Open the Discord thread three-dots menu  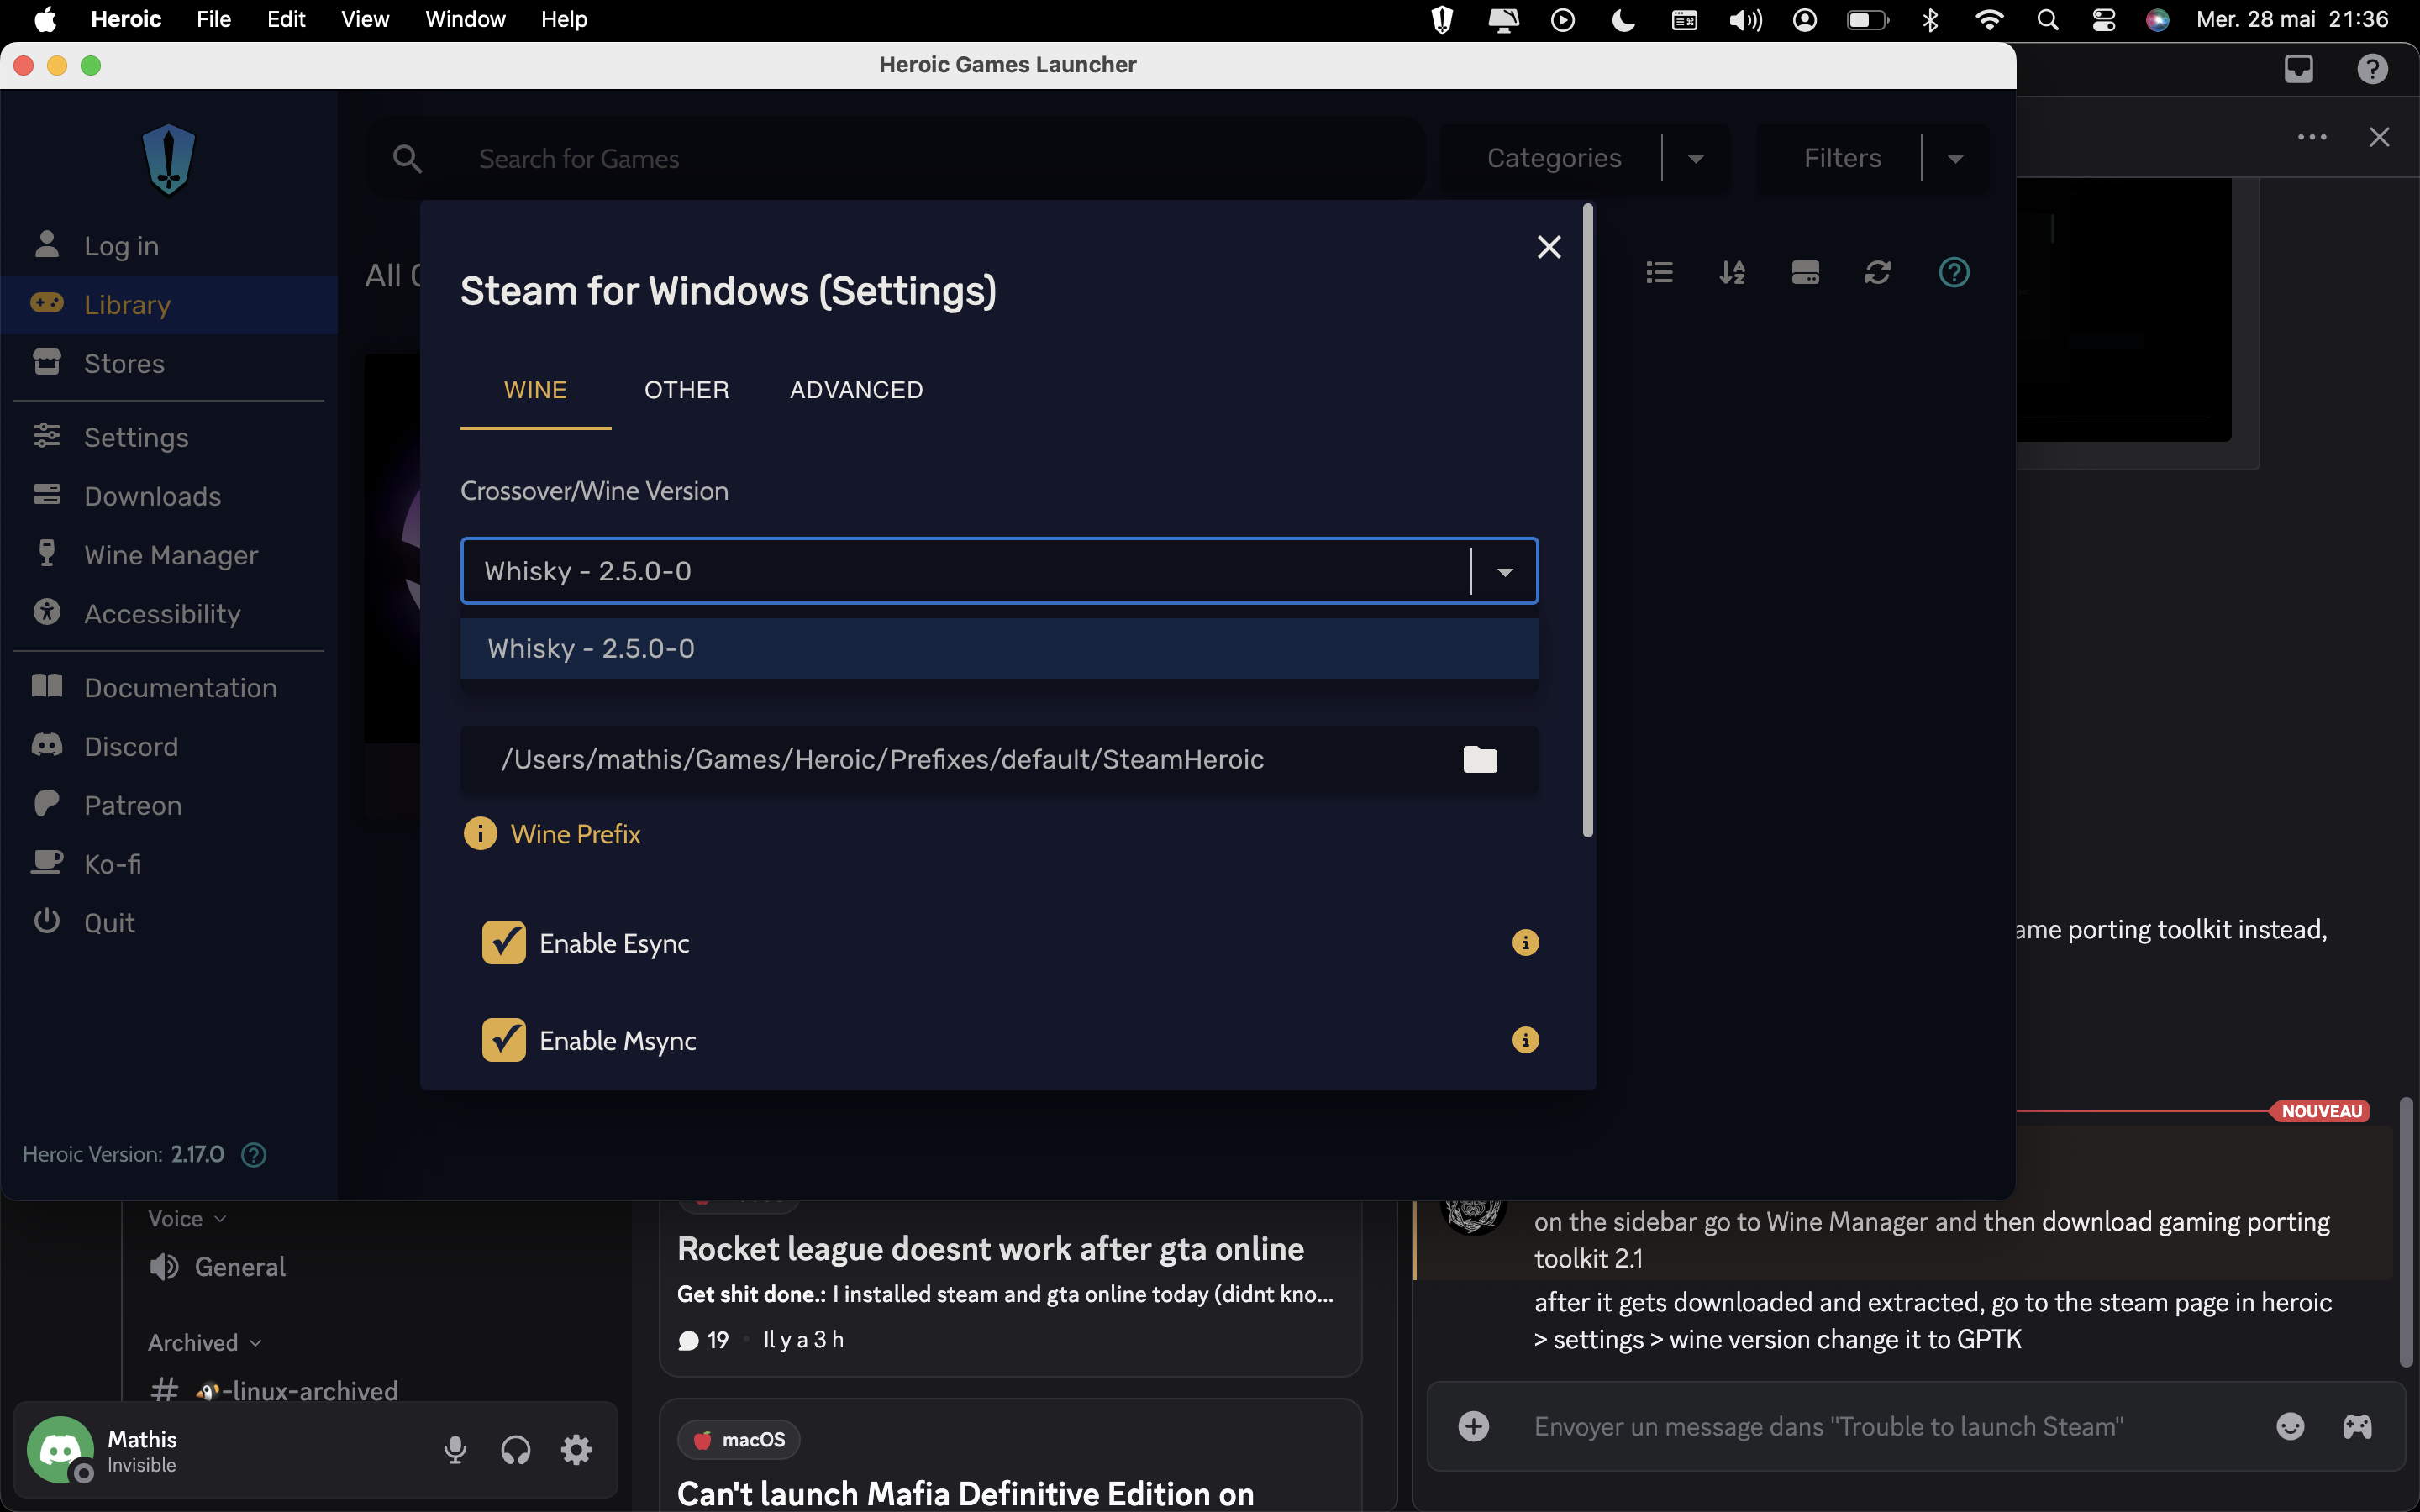(2312, 137)
